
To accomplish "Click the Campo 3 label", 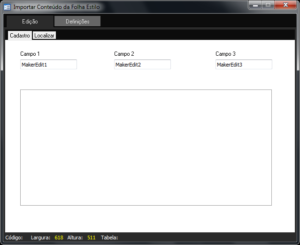I will click(225, 54).
